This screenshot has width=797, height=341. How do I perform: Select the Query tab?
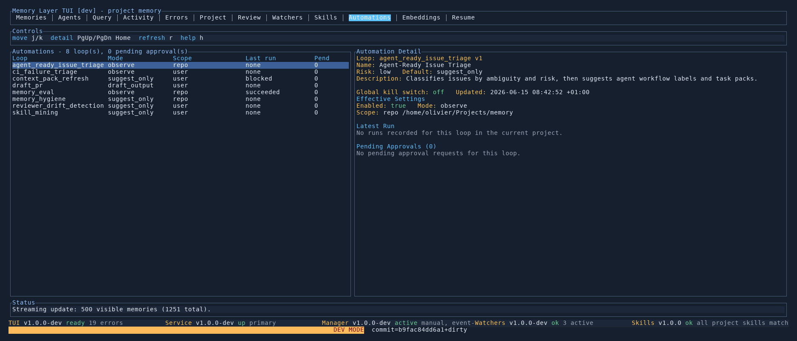(102, 17)
